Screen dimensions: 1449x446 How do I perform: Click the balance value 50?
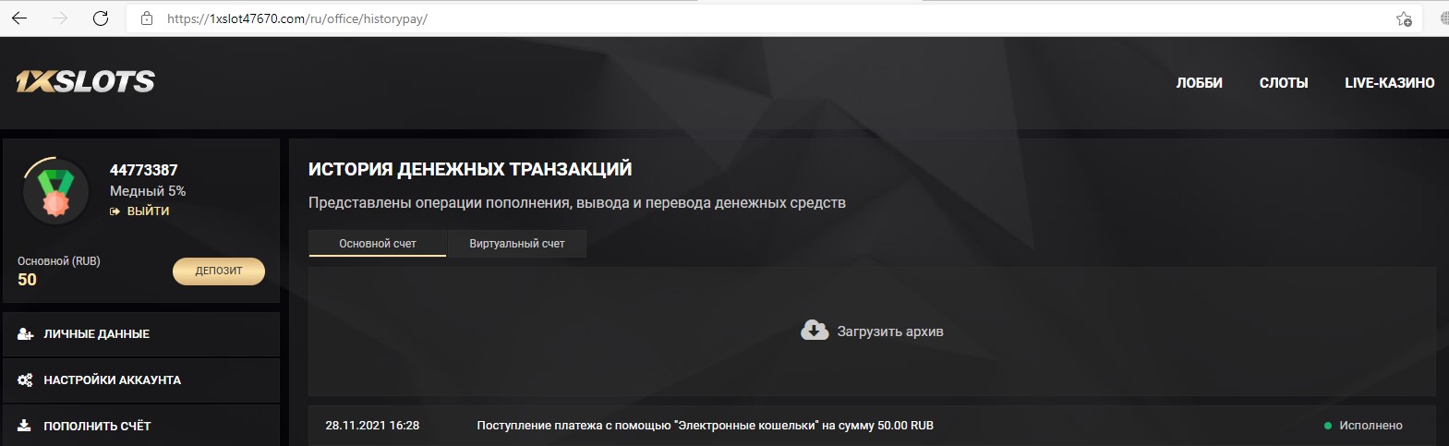27,280
